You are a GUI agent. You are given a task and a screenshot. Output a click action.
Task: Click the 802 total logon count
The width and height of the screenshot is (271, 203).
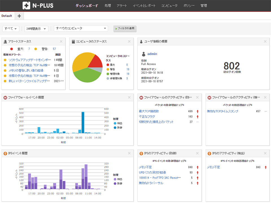pyautogui.click(x=231, y=66)
